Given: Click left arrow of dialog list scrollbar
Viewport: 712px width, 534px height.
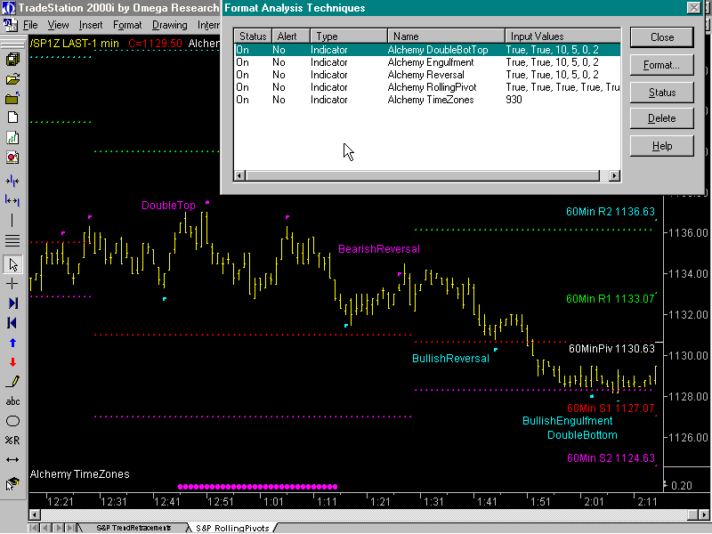Looking at the screenshot, I should tap(239, 175).
